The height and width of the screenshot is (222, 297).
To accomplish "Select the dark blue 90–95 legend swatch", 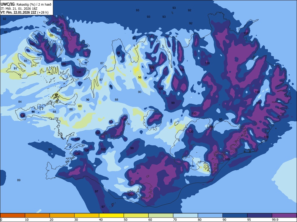I will point(235,215).
